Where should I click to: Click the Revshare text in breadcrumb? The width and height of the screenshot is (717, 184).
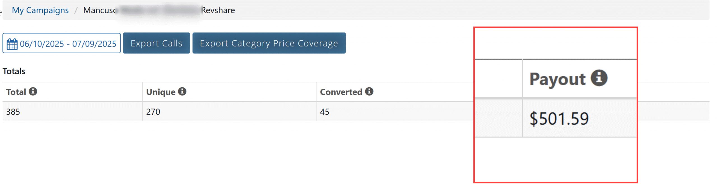point(218,10)
